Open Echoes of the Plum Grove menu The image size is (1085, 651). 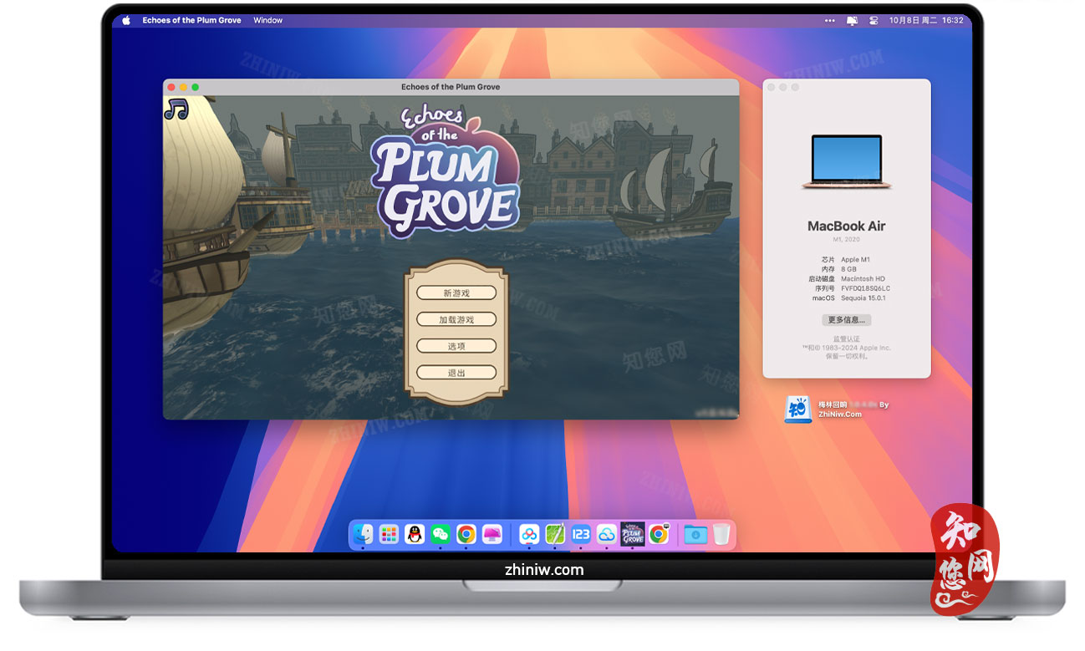pyautogui.click(x=191, y=20)
